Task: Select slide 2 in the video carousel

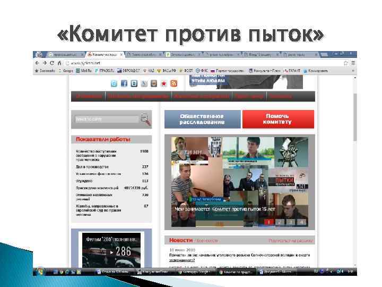Action: click(280, 222)
